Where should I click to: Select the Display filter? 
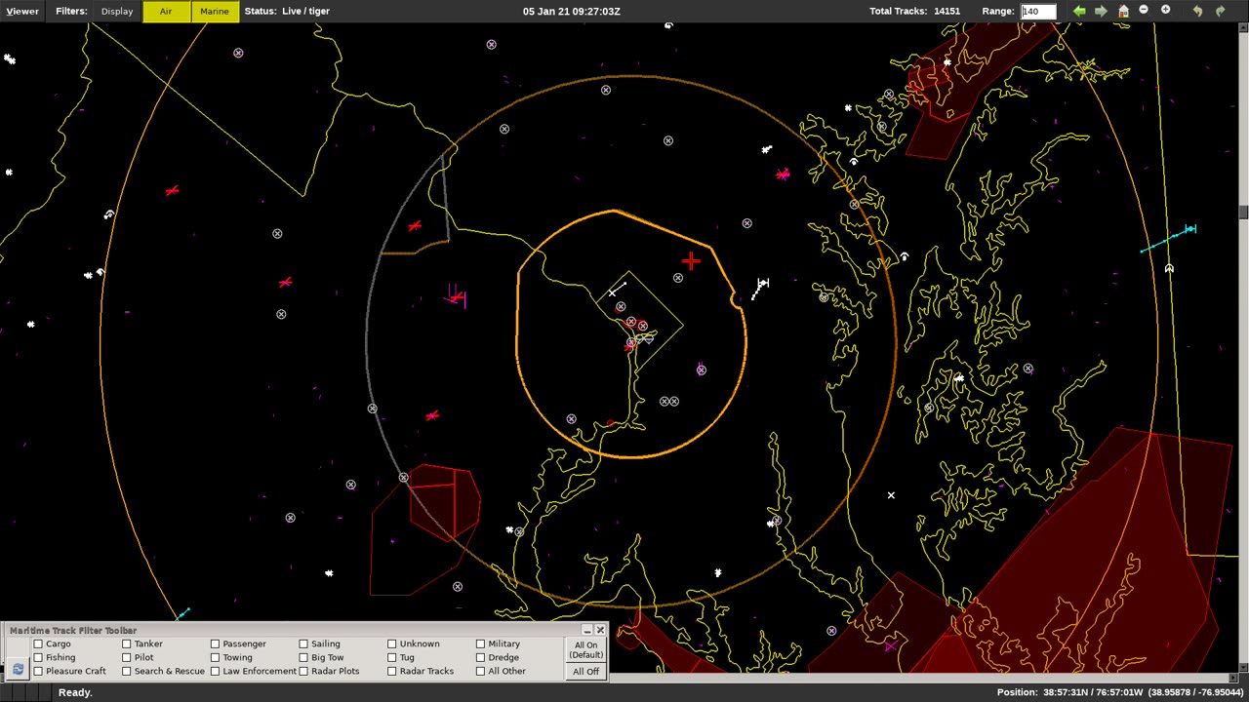coord(117,11)
